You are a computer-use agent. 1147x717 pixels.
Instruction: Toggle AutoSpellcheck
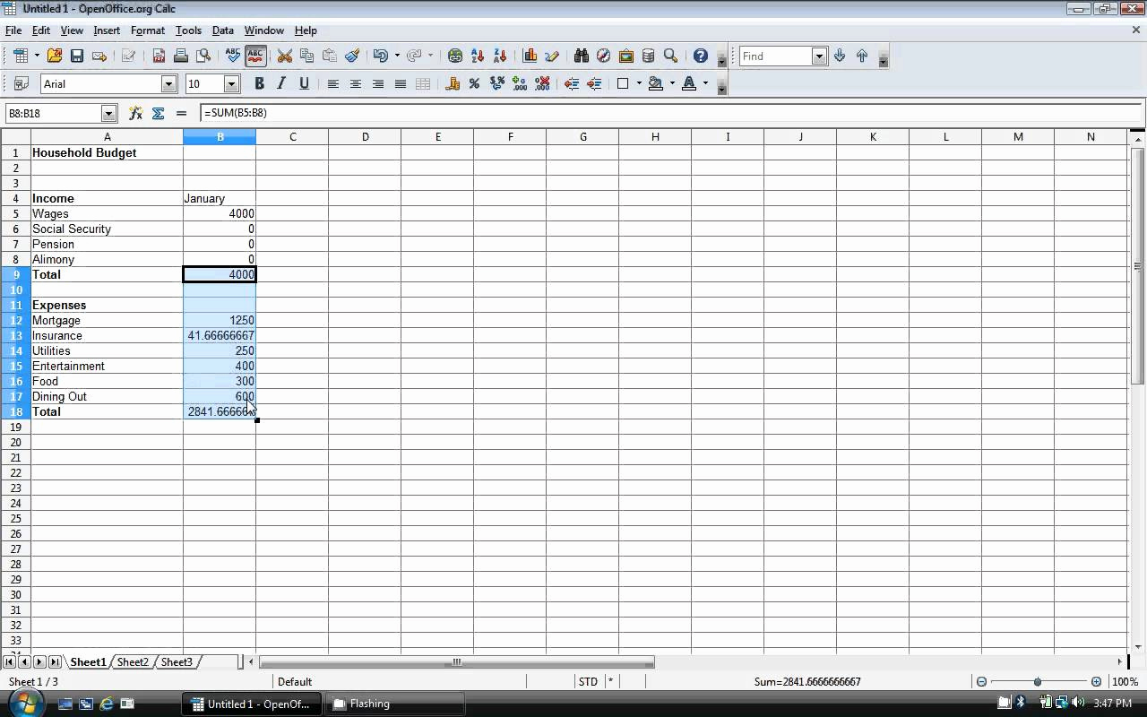255,56
